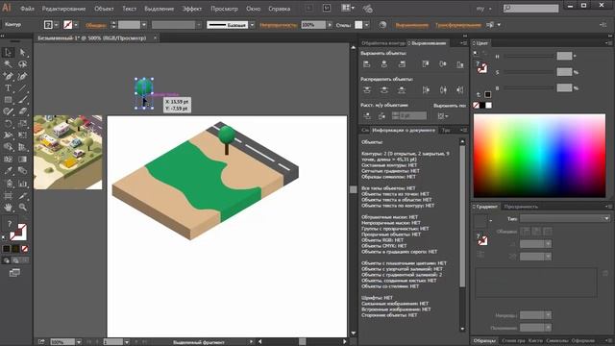615x346 pixels.
Task: Enable Draw Normal mode
Action: point(7,260)
